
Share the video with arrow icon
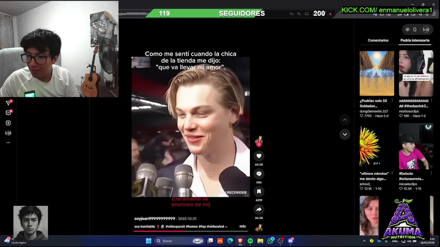(259, 210)
